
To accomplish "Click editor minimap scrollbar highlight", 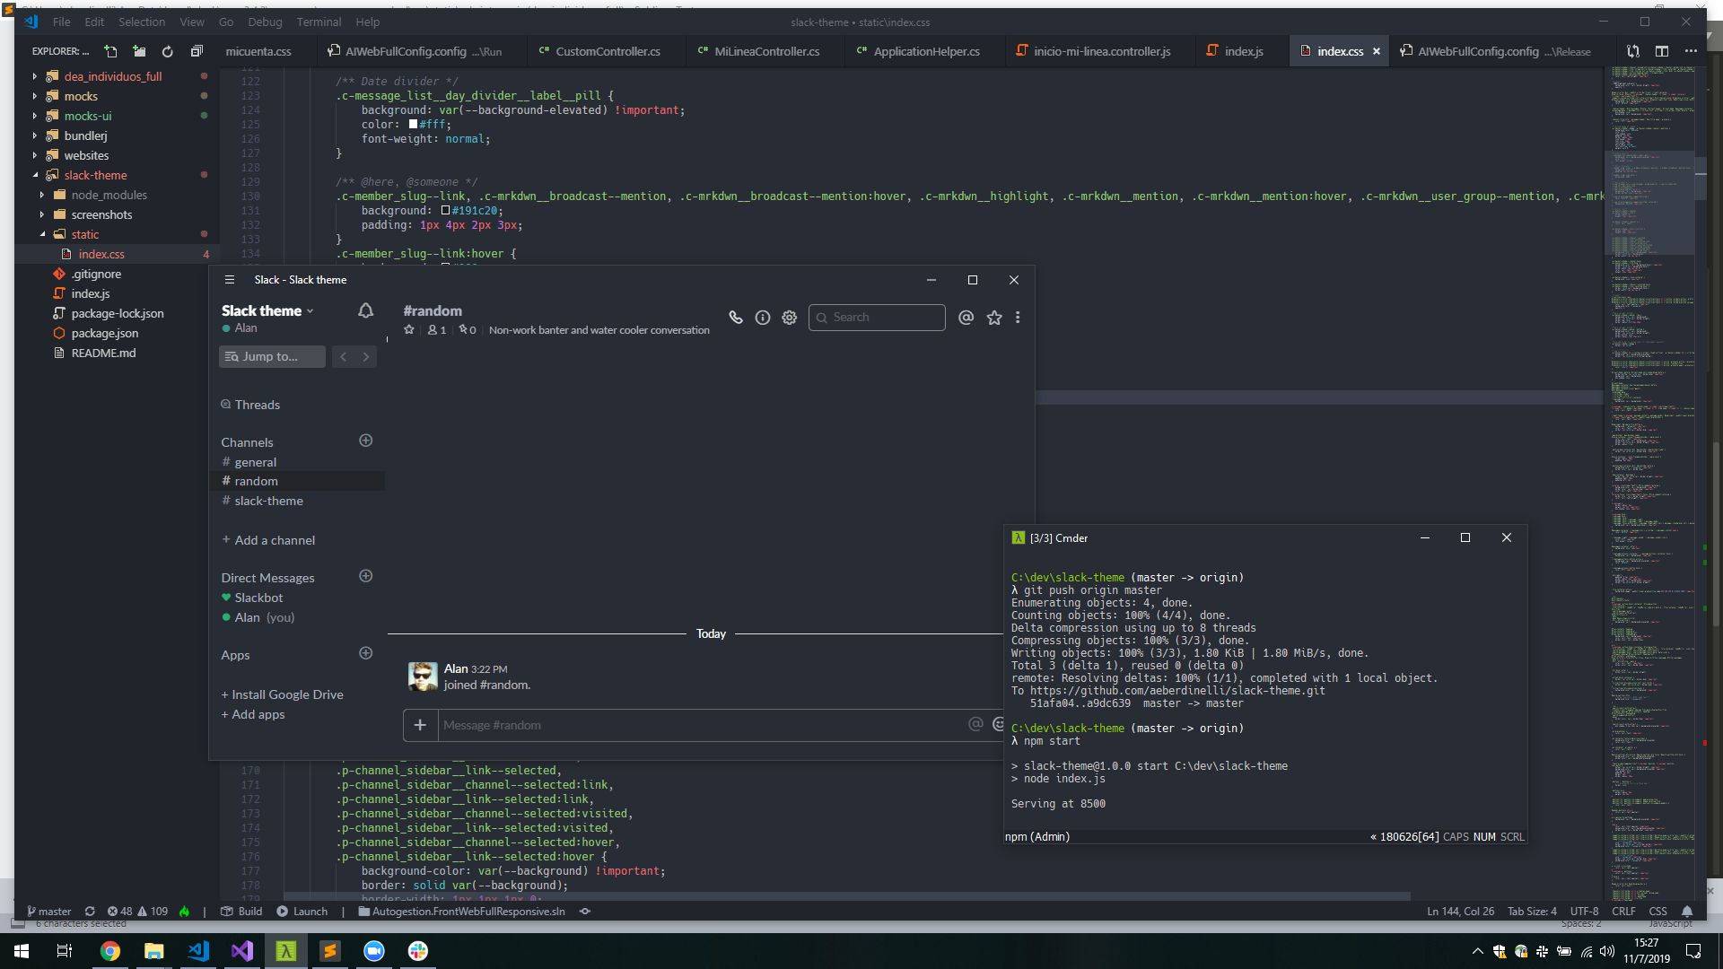I will (1649, 203).
